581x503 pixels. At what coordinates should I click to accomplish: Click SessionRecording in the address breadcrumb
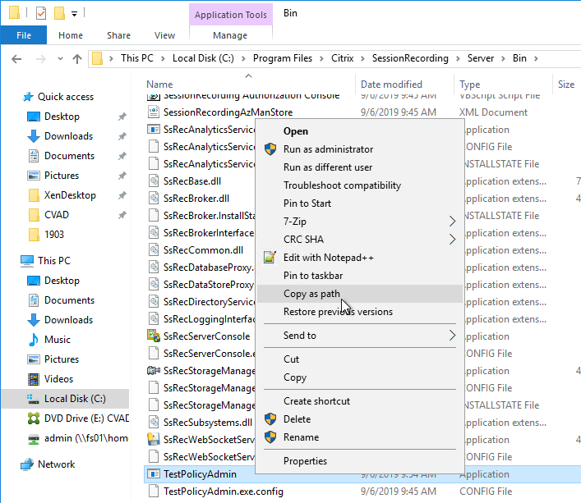[410, 58]
